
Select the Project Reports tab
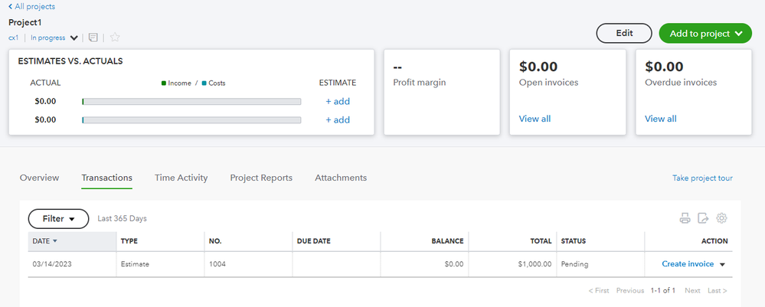261,178
